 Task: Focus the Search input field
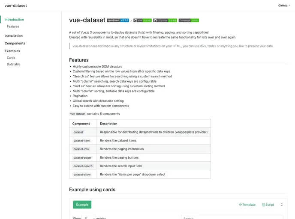(232, 217)
